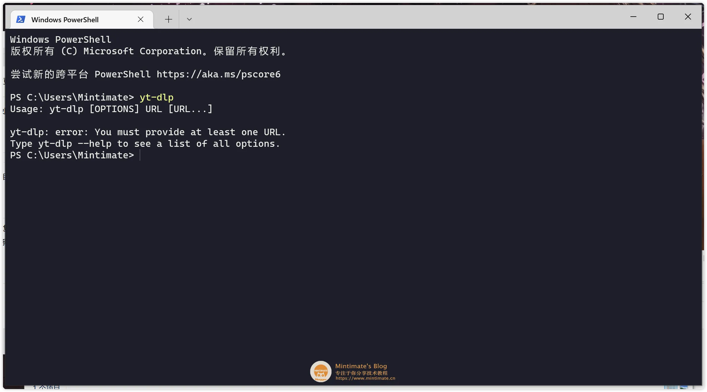Click the yellow yt-dlp command text
707x392 pixels.
pos(157,98)
